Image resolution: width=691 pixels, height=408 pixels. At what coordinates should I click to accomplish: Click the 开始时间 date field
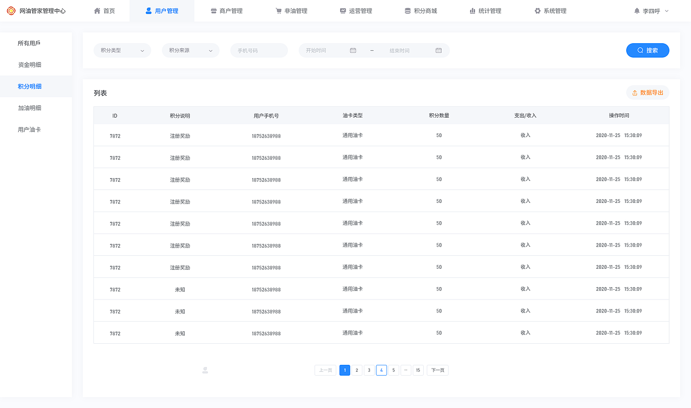[x=330, y=50]
